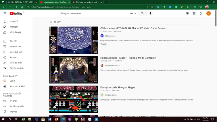Open the YouTube apps grid icon

click(x=194, y=13)
